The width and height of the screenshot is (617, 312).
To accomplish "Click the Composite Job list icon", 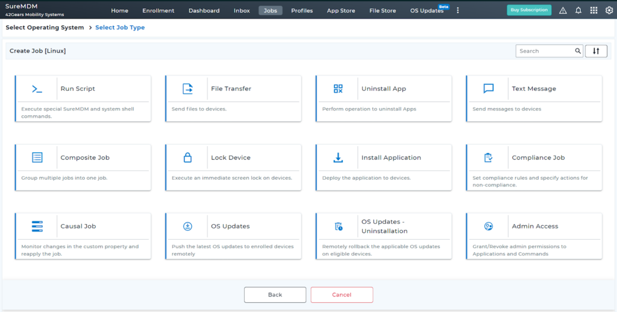I will [x=37, y=158].
